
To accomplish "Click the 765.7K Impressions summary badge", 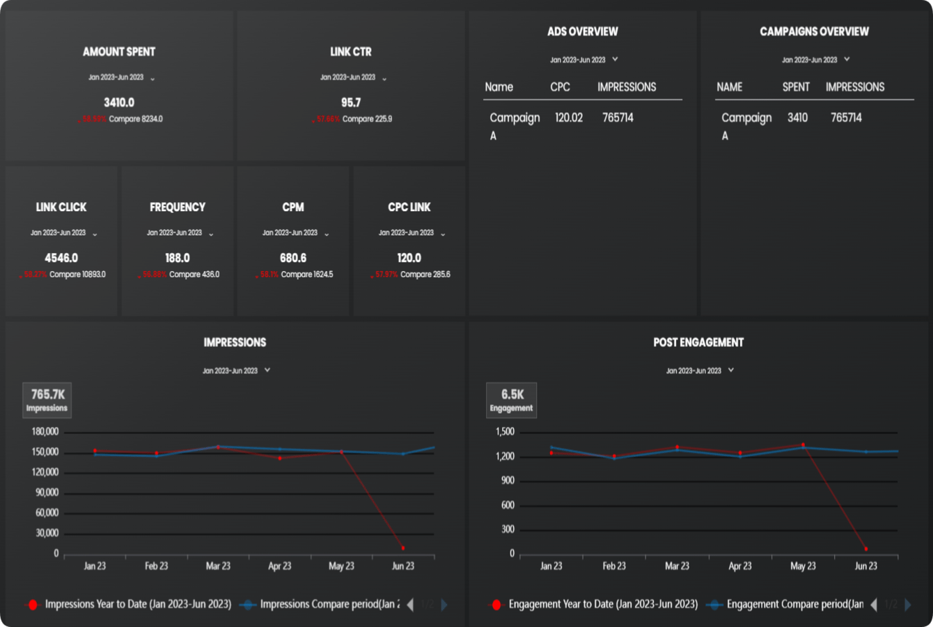I will click(47, 400).
